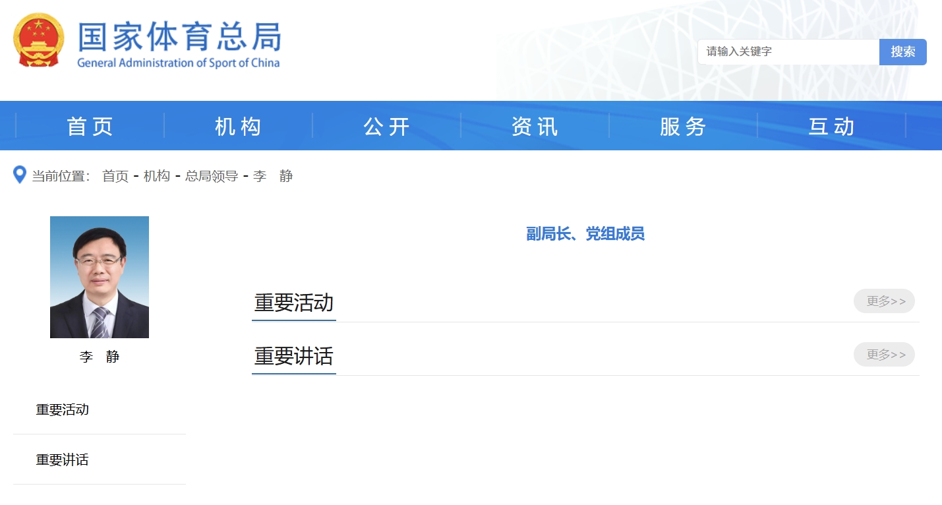This screenshot has width=942, height=505.
Task: Click 机构 in the breadcrumb trail
Action: tap(157, 176)
